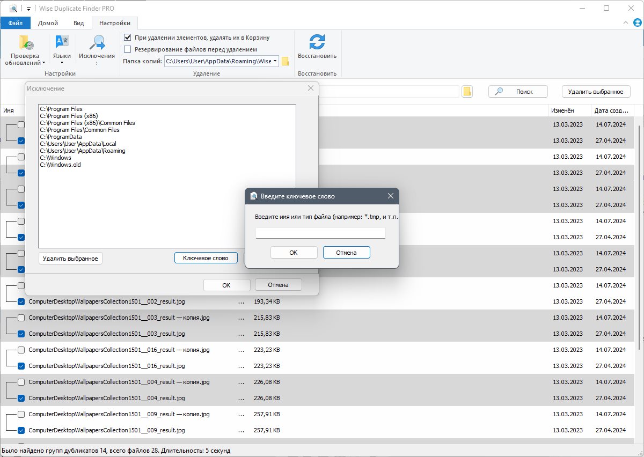Click the Поиск search button
Image resolution: width=644 pixels, height=457 pixels.
pyautogui.click(x=518, y=92)
